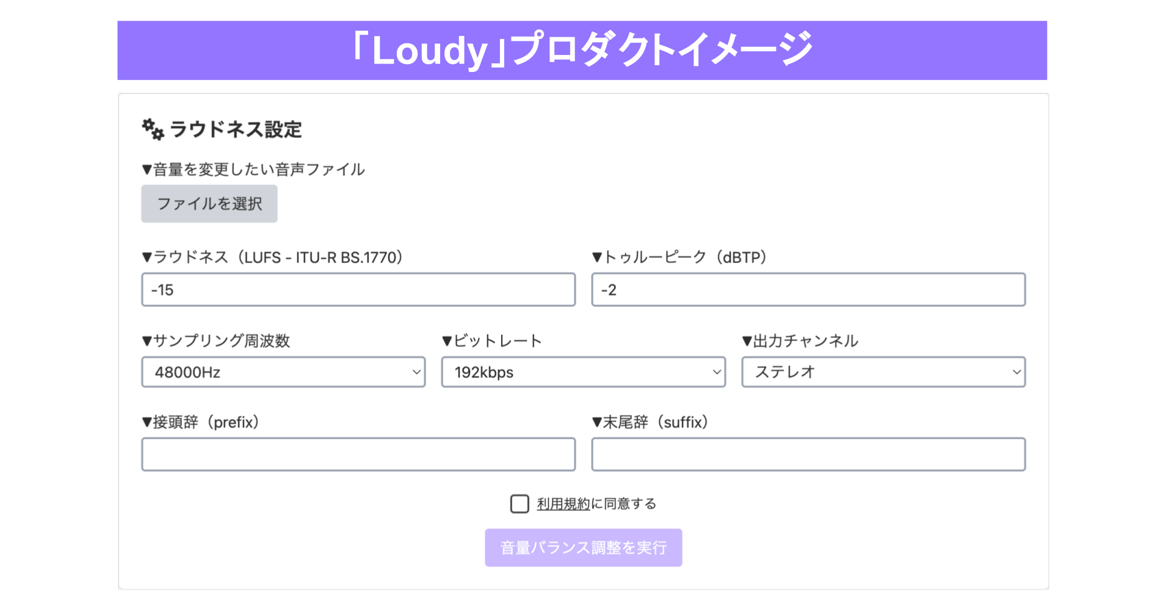1166x610 pixels.
Task: Open the 出力チャンネル dropdown showing ステレオ
Action: coord(883,372)
